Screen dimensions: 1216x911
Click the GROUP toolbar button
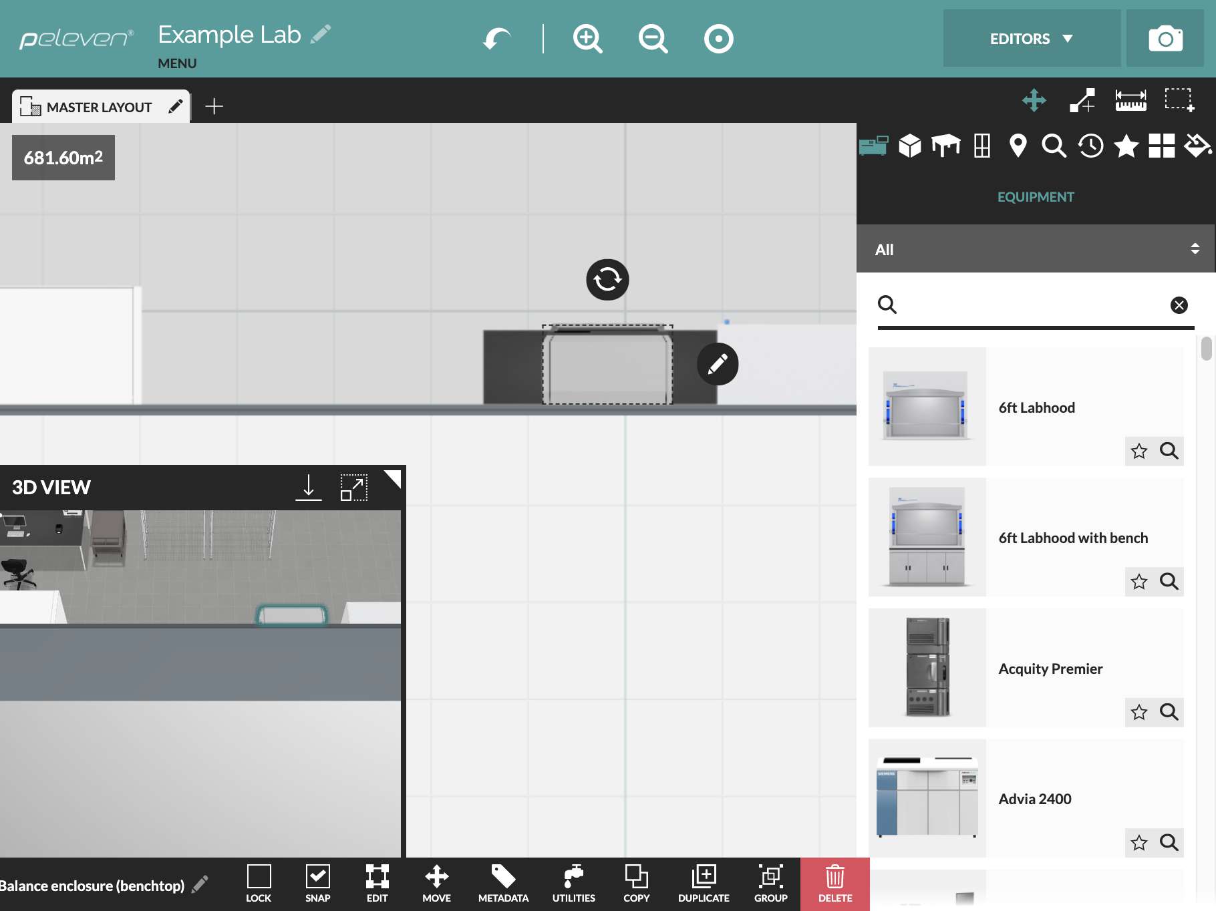click(x=771, y=883)
